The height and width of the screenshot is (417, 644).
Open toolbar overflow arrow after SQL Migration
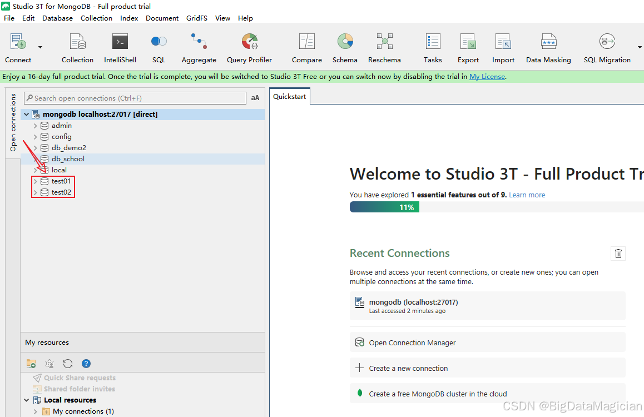pos(640,47)
